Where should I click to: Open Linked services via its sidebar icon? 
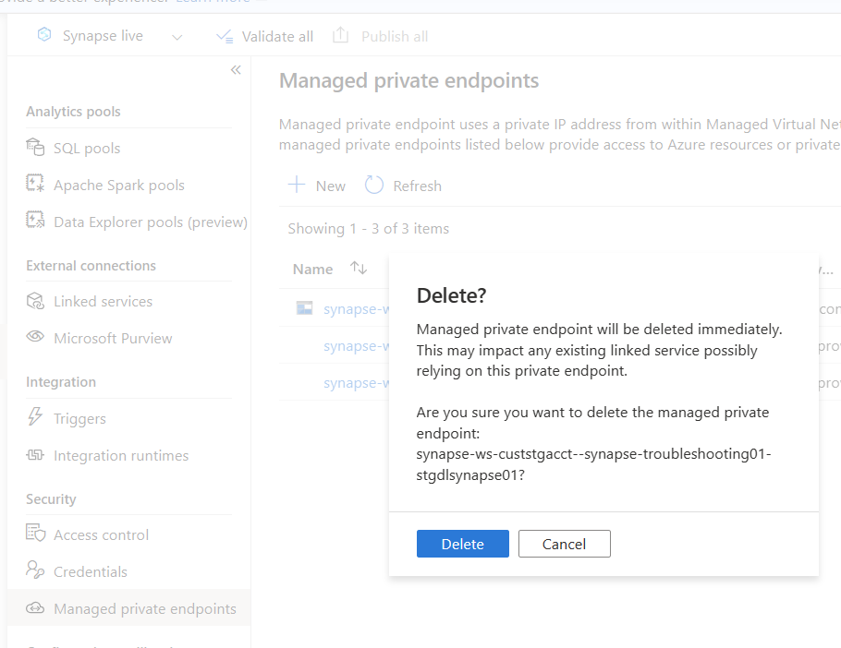34,301
